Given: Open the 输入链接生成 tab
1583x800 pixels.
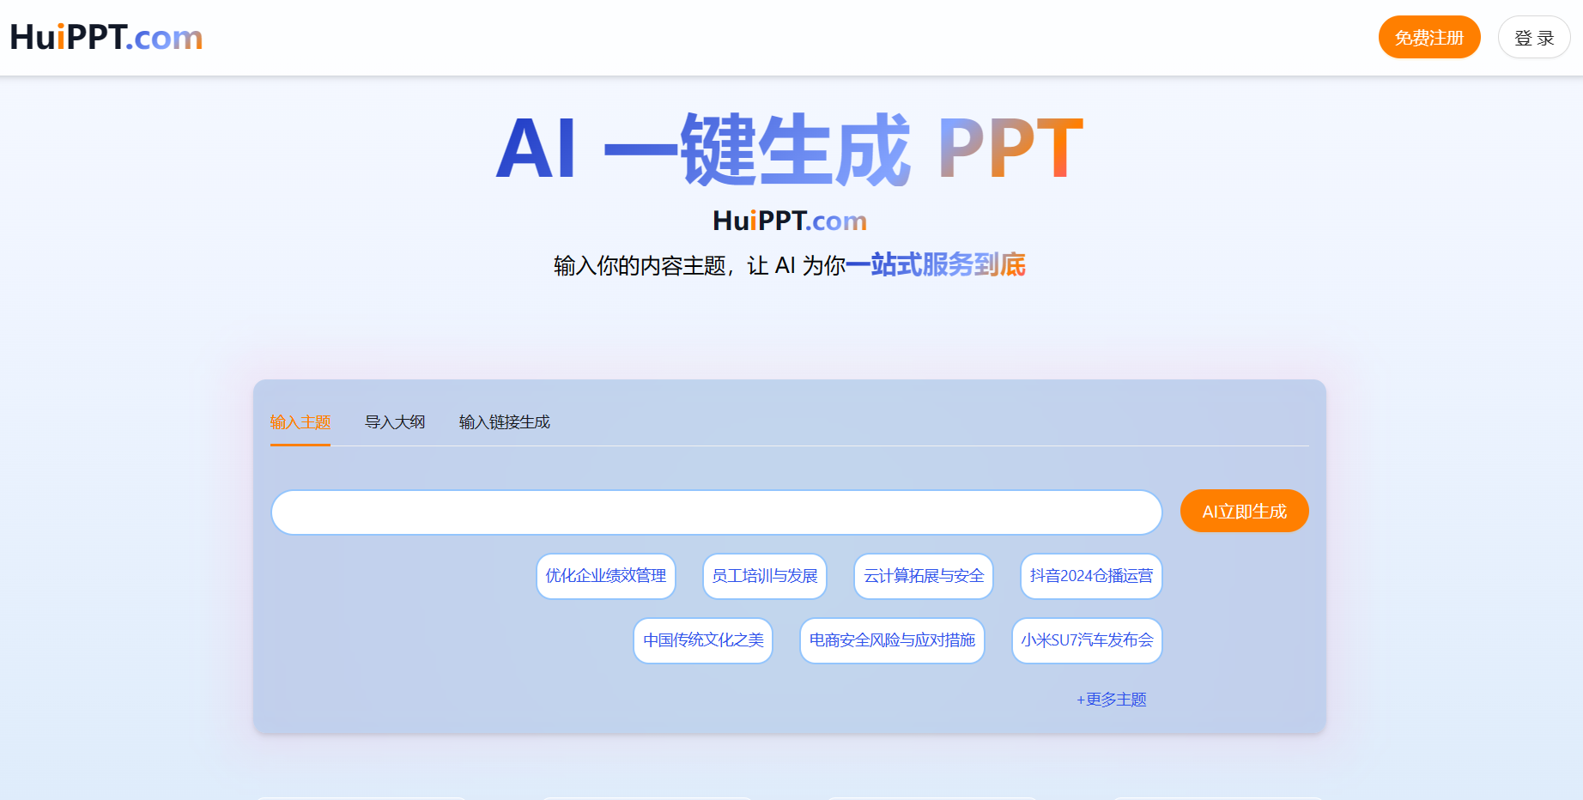Looking at the screenshot, I should tap(504, 422).
